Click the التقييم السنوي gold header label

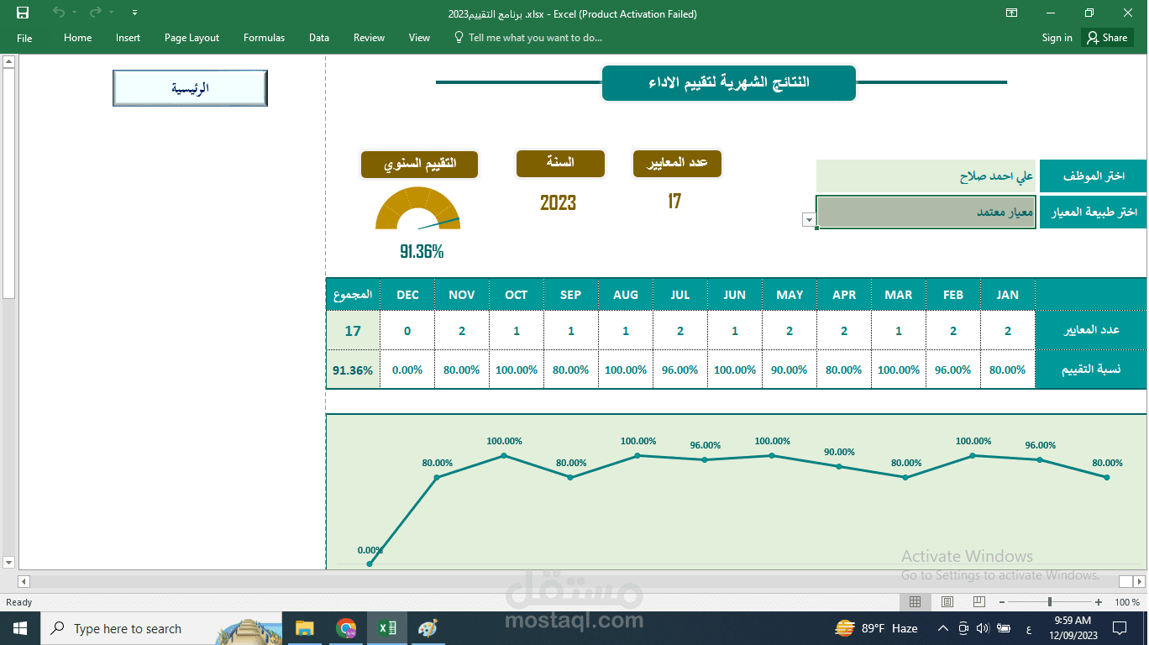(420, 164)
